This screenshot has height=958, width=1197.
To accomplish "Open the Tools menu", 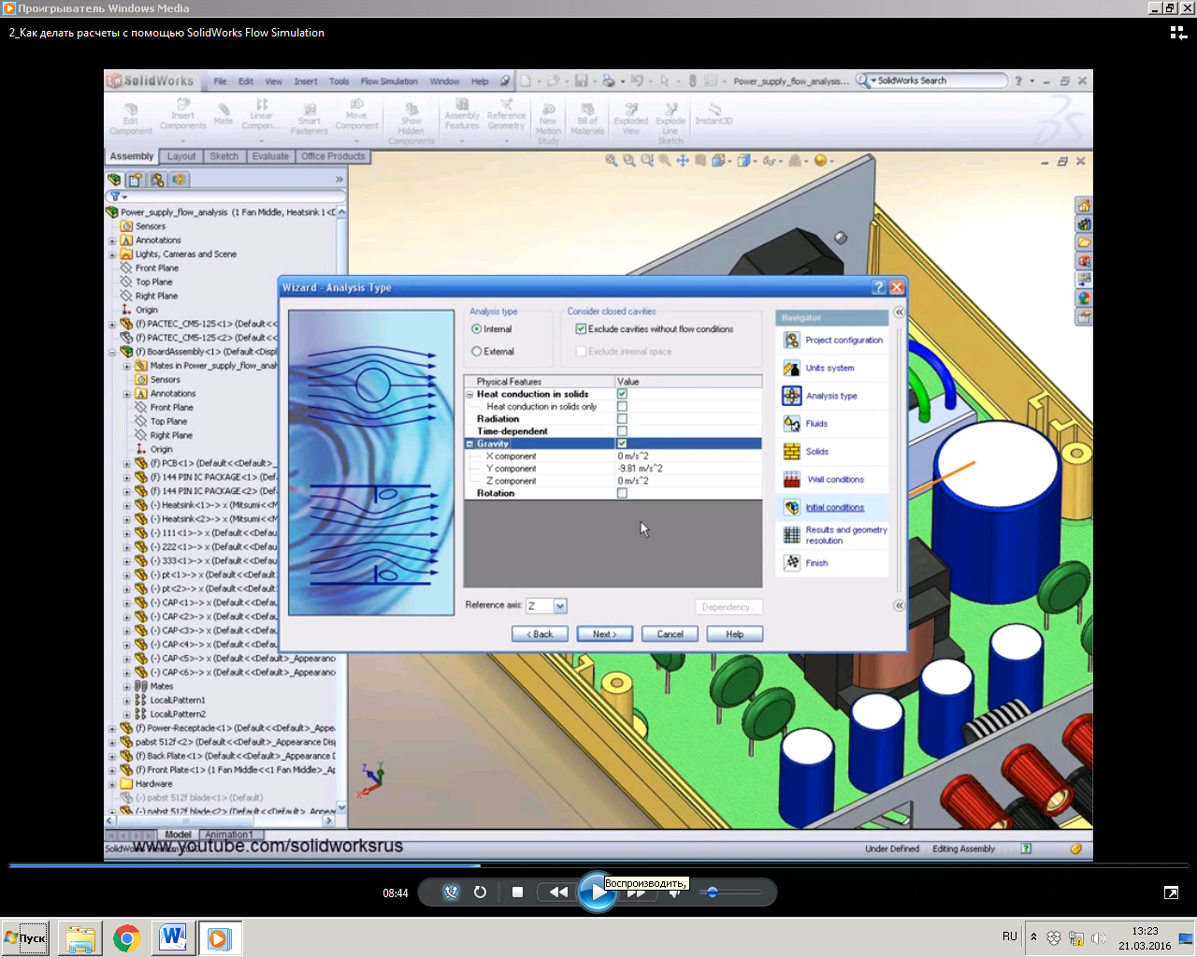I will [x=339, y=81].
